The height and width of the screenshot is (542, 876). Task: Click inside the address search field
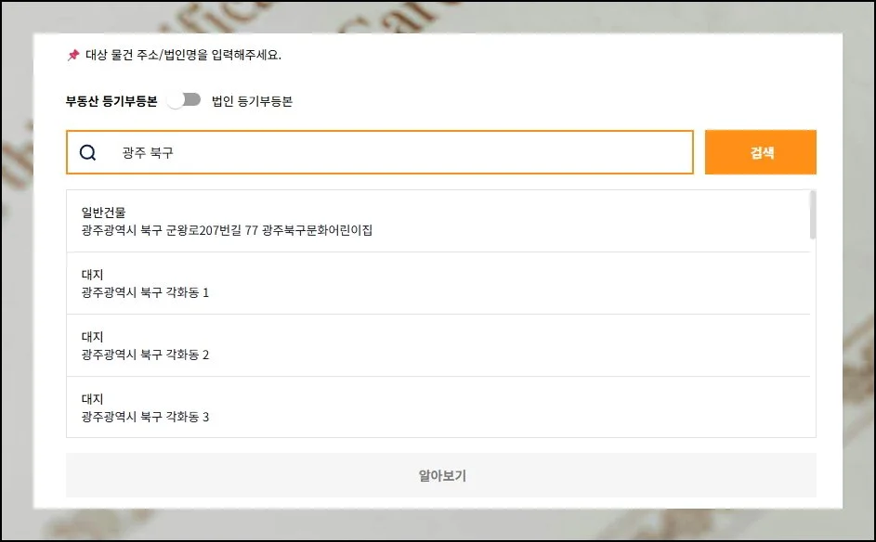coord(372,151)
